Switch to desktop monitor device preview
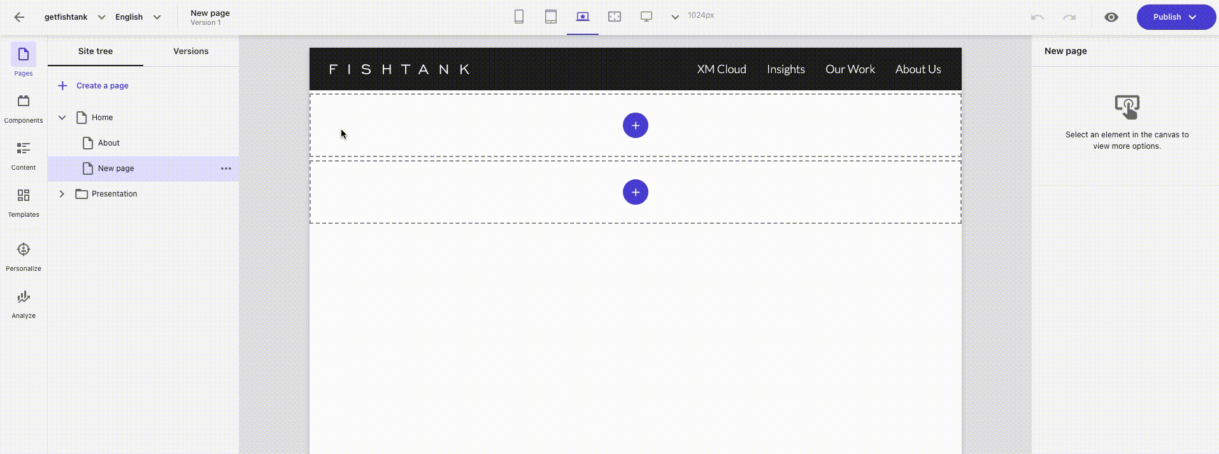This screenshot has height=454, width=1219. [646, 17]
